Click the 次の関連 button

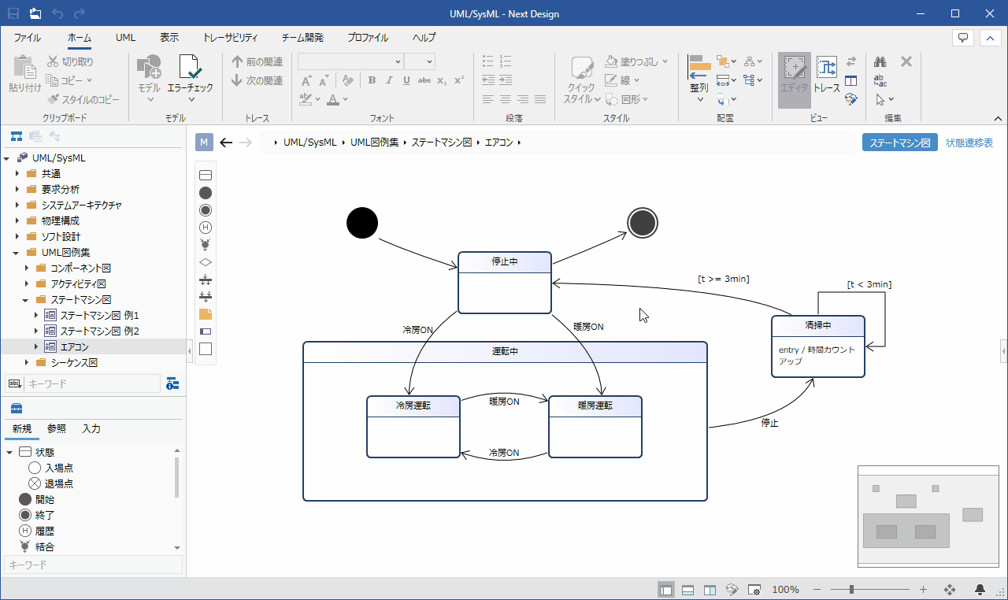tap(258, 80)
